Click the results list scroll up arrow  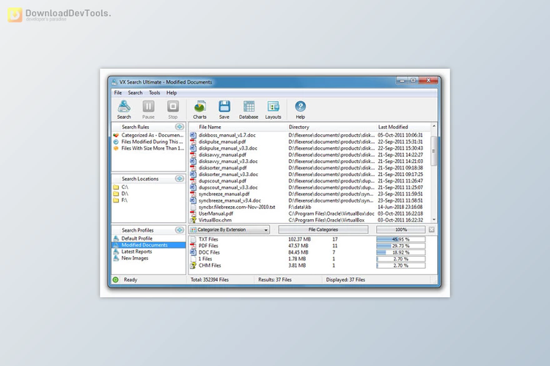[x=434, y=126]
